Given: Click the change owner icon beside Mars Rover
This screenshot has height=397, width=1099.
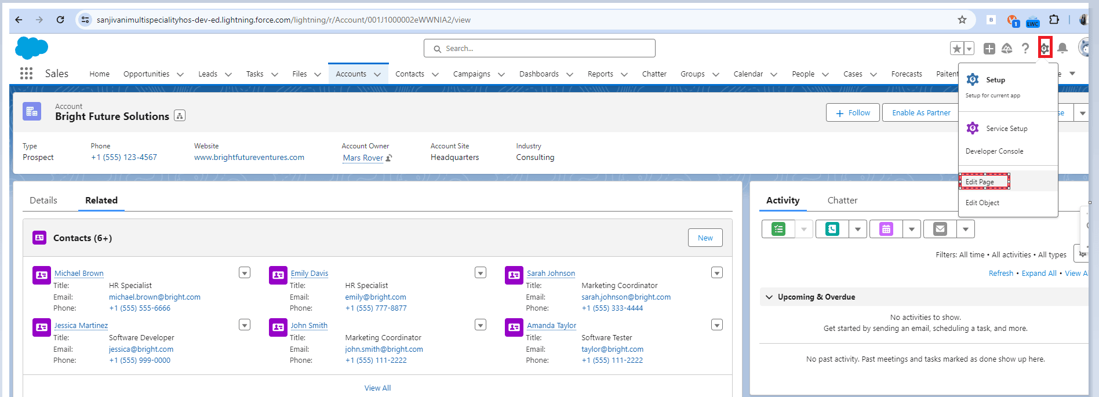Looking at the screenshot, I should (x=389, y=158).
